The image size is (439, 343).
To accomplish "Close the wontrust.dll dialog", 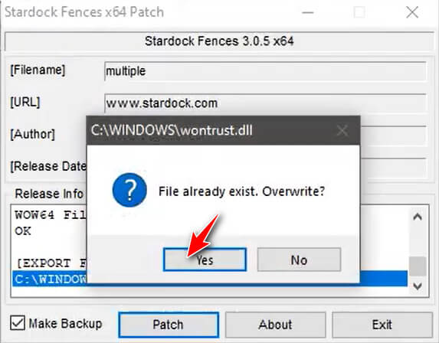I will point(342,130).
